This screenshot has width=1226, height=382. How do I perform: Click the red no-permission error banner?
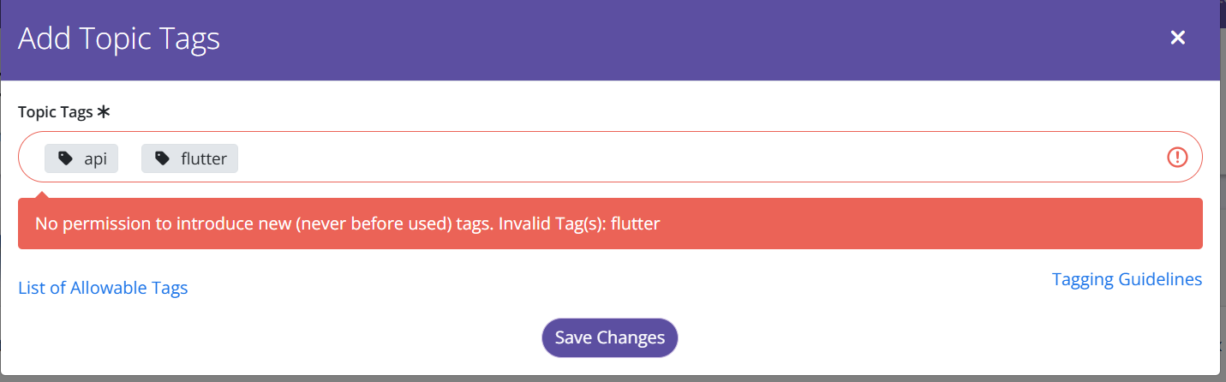pyautogui.click(x=610, y=224)
